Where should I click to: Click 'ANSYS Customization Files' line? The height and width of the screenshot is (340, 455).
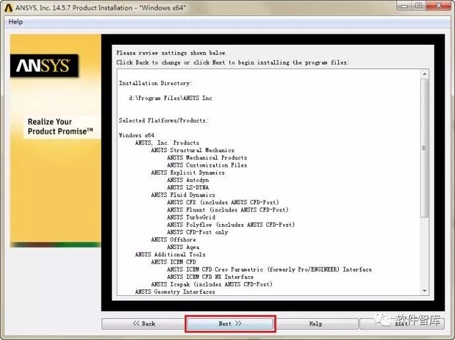(207, 165)
